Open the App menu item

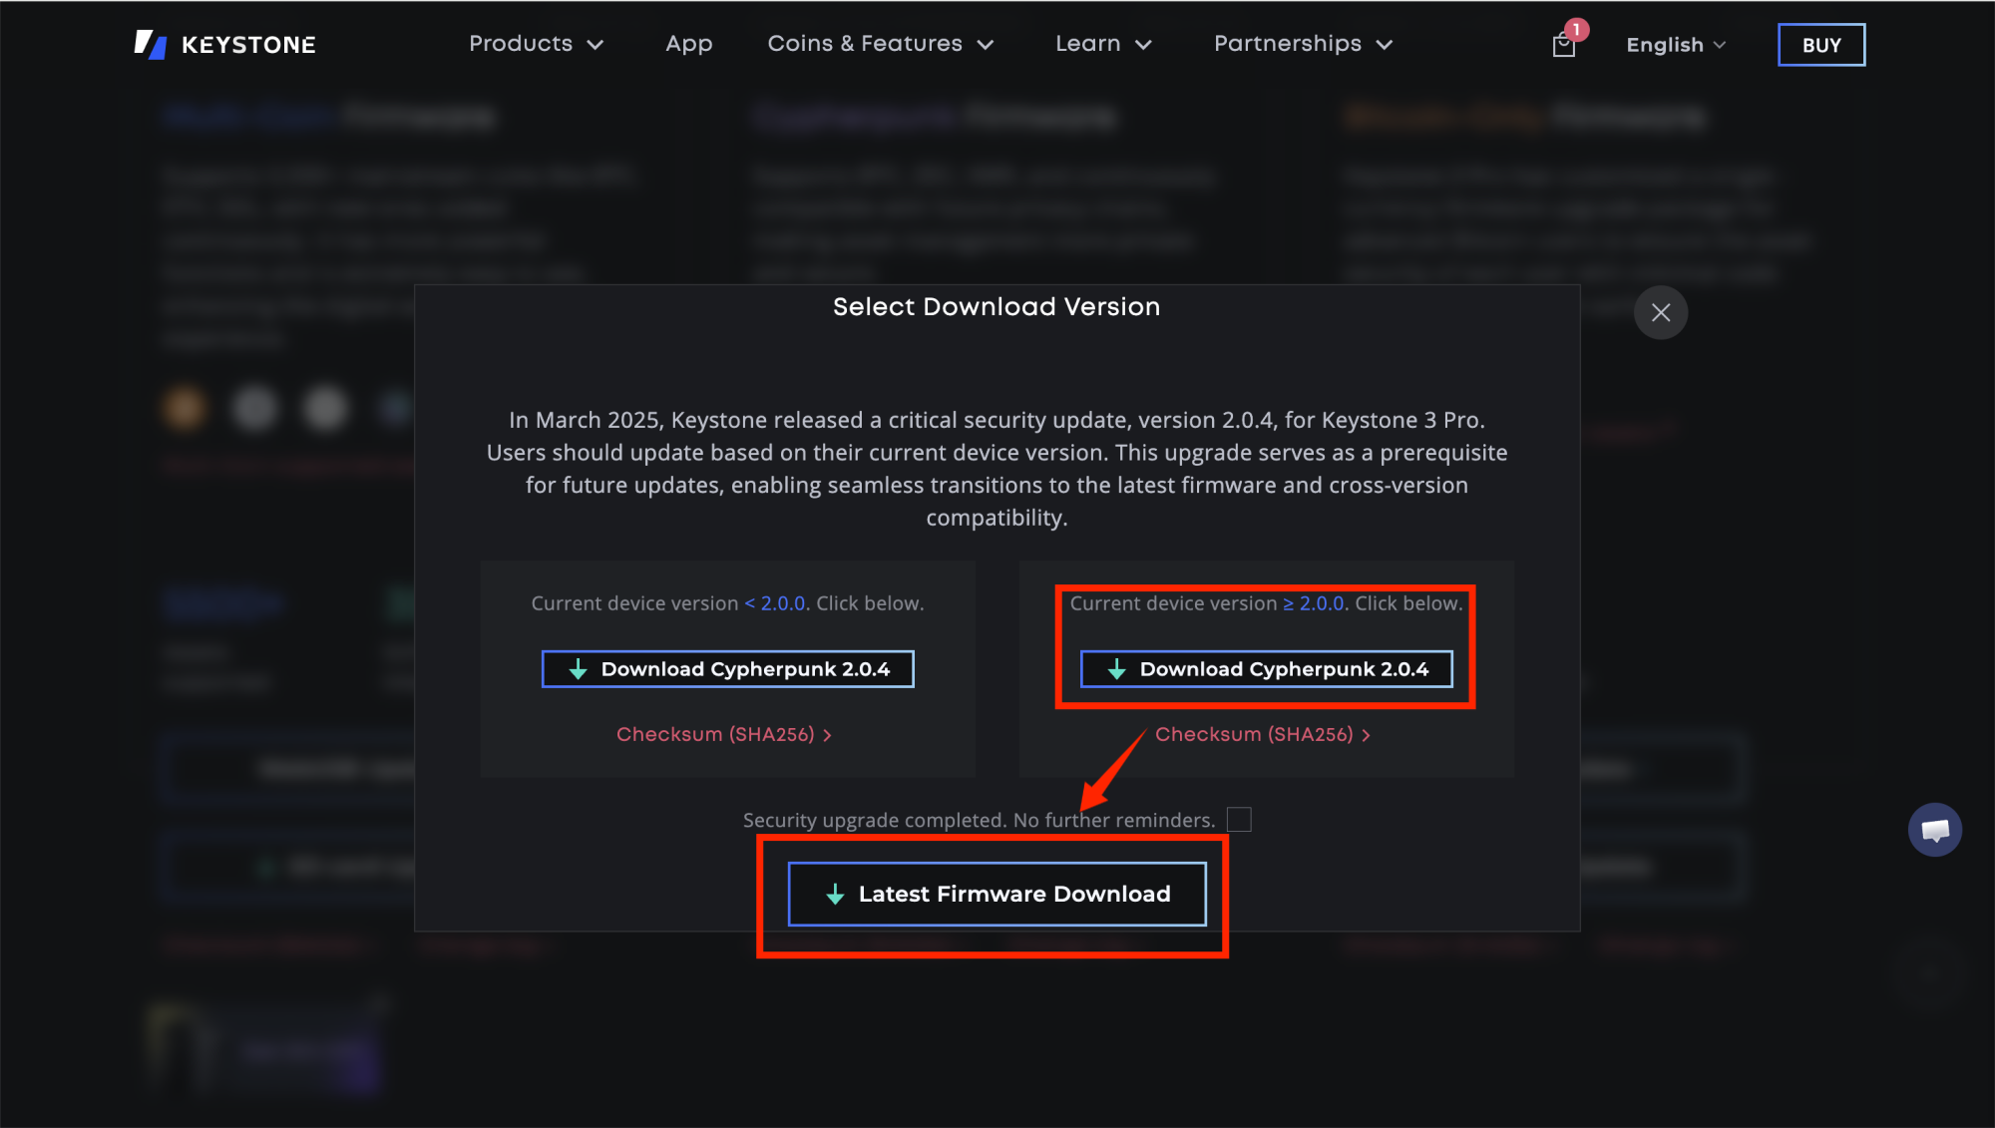(x=689, y=44)
